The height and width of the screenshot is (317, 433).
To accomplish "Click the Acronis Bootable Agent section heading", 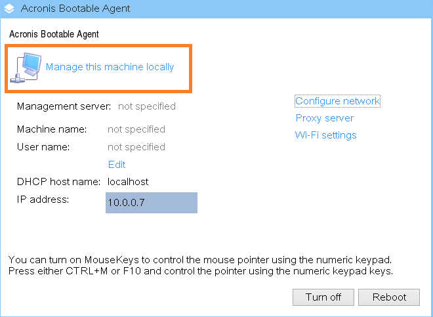I will tap(54, 34).
